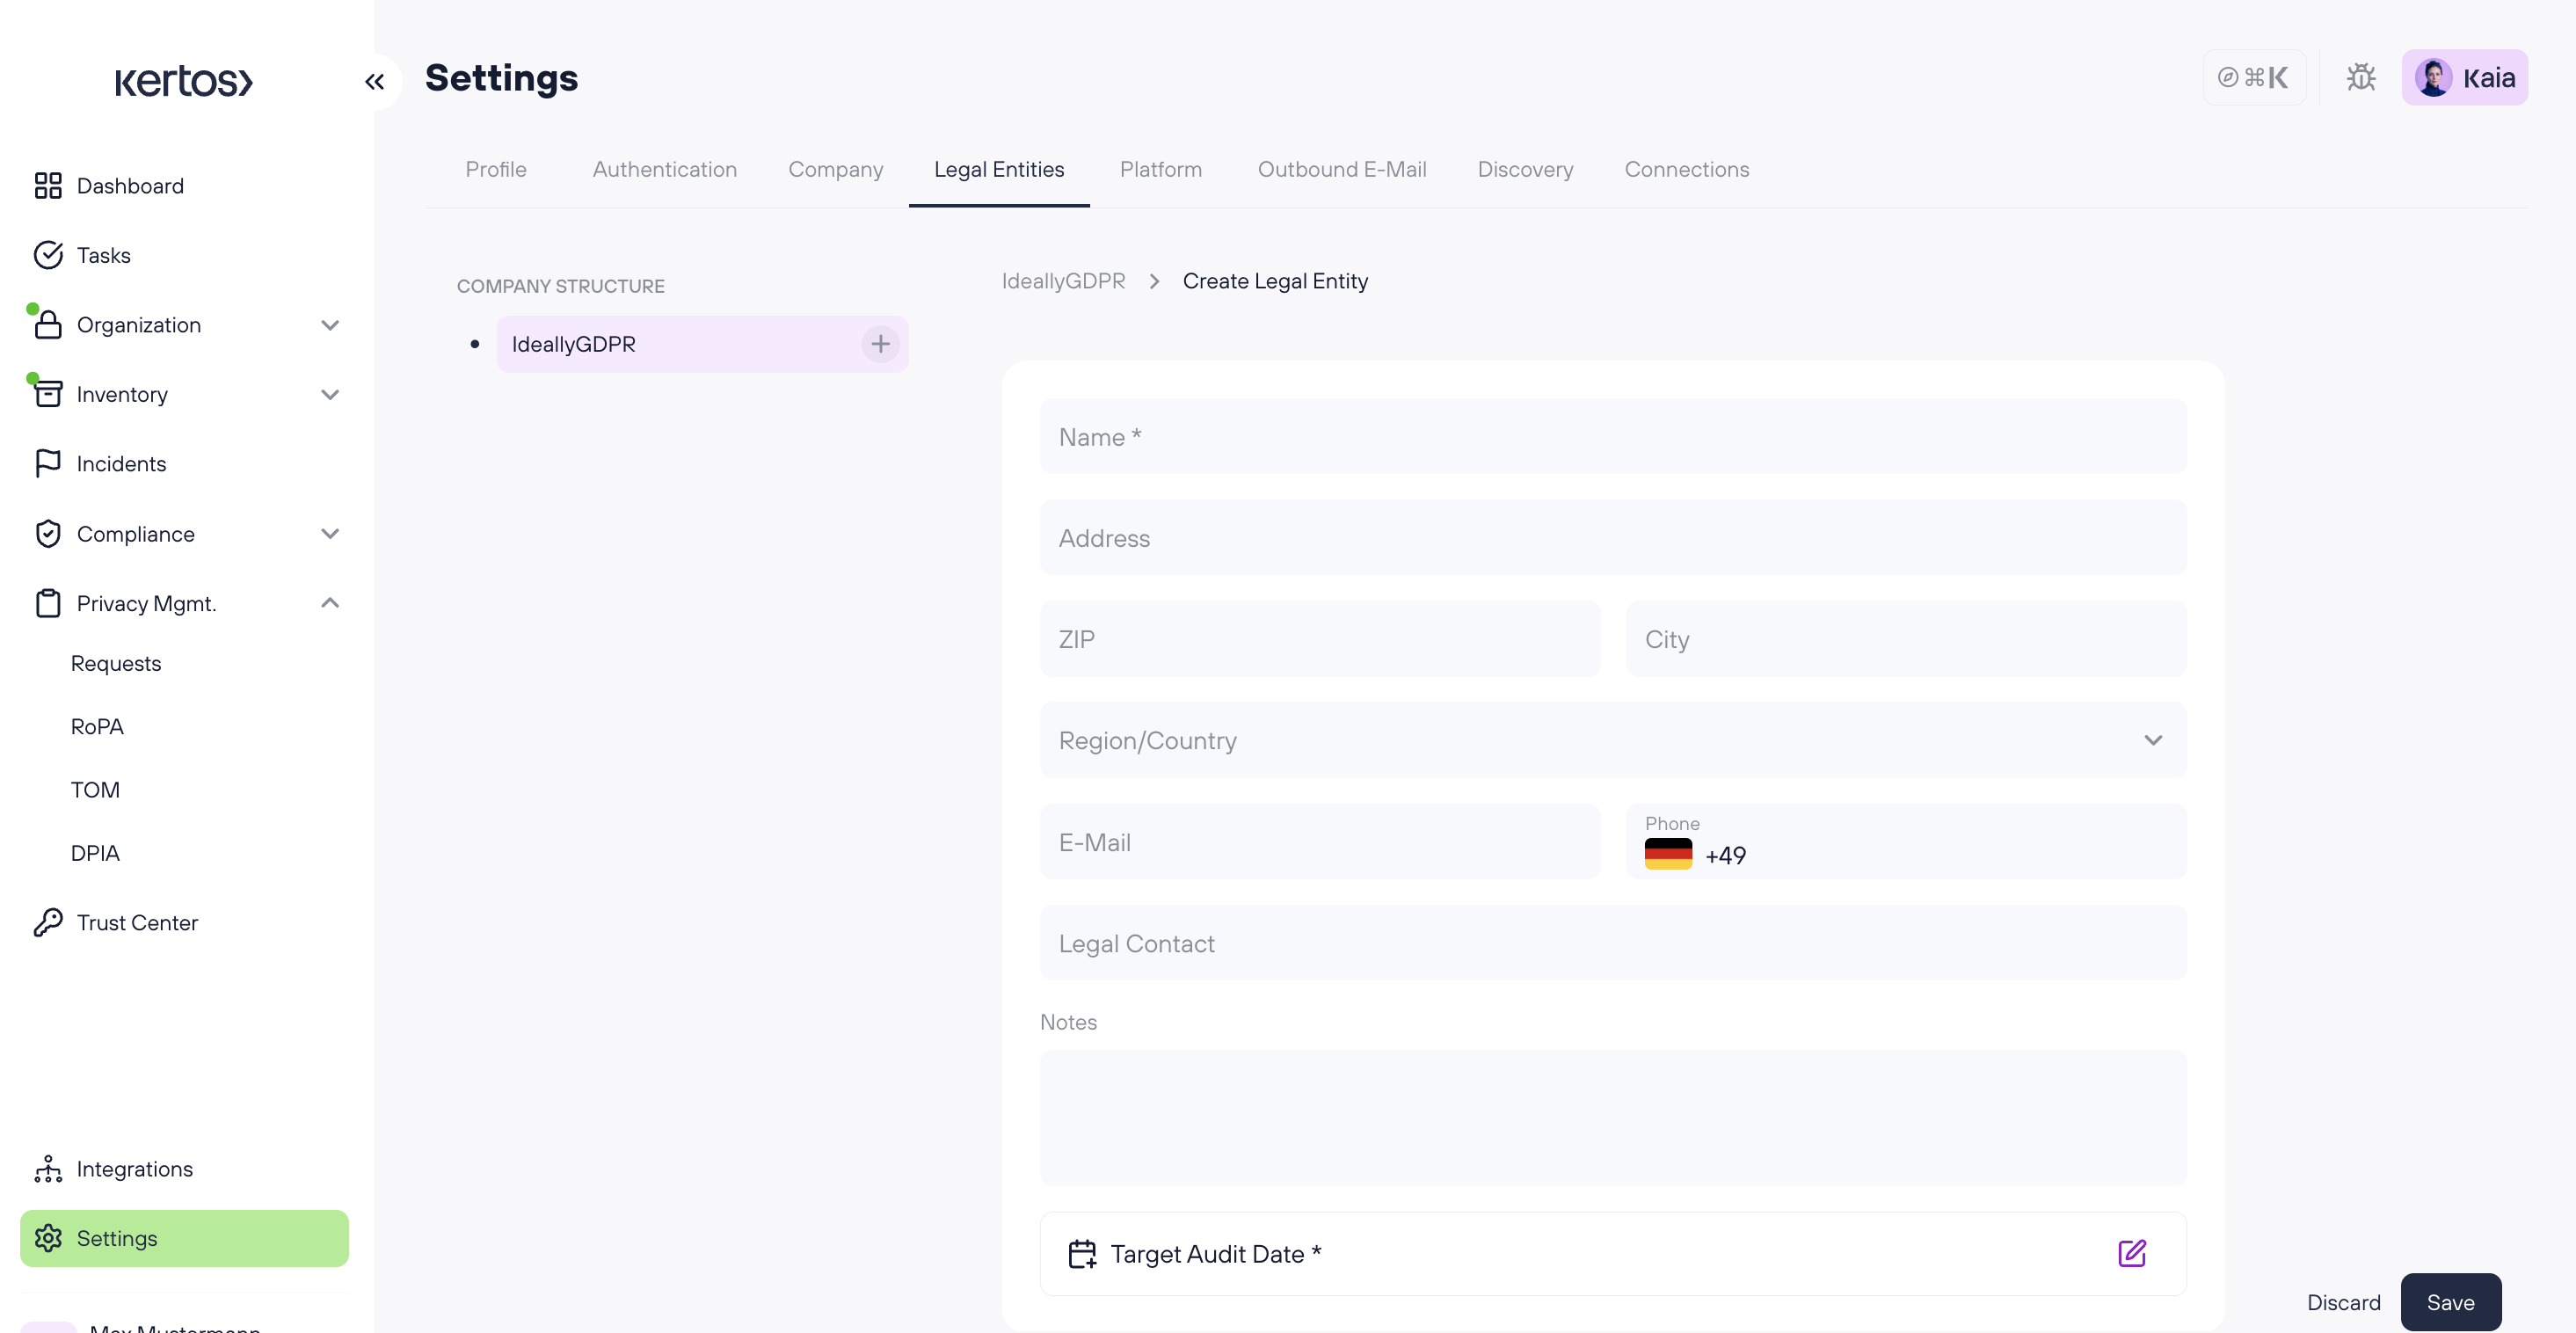Click the breadcrumb chevron separator
The width and height of the screenshot is (2576, 1333).
coord(1154,281)
